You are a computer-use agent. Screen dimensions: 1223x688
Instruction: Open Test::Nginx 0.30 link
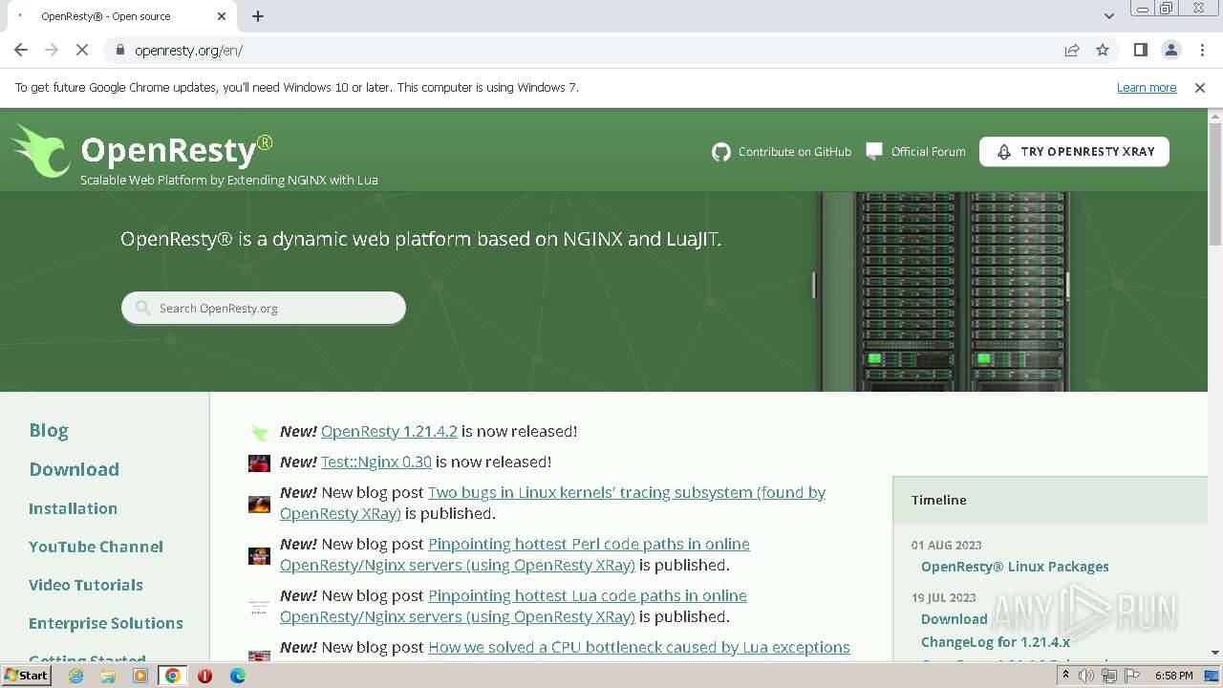pos(376,462)
